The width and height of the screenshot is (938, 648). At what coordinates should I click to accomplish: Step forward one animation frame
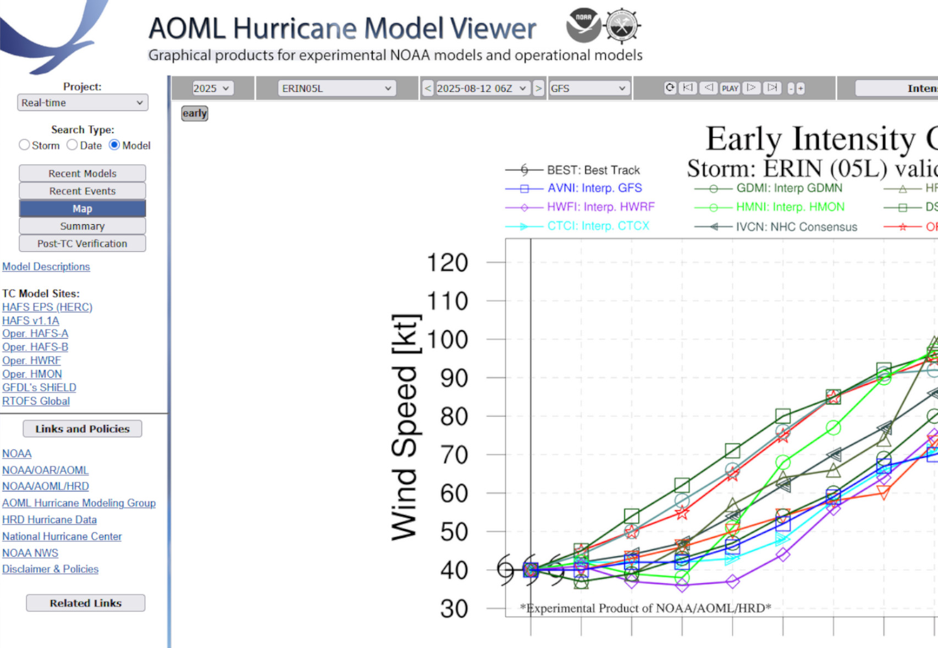[751, 88]
